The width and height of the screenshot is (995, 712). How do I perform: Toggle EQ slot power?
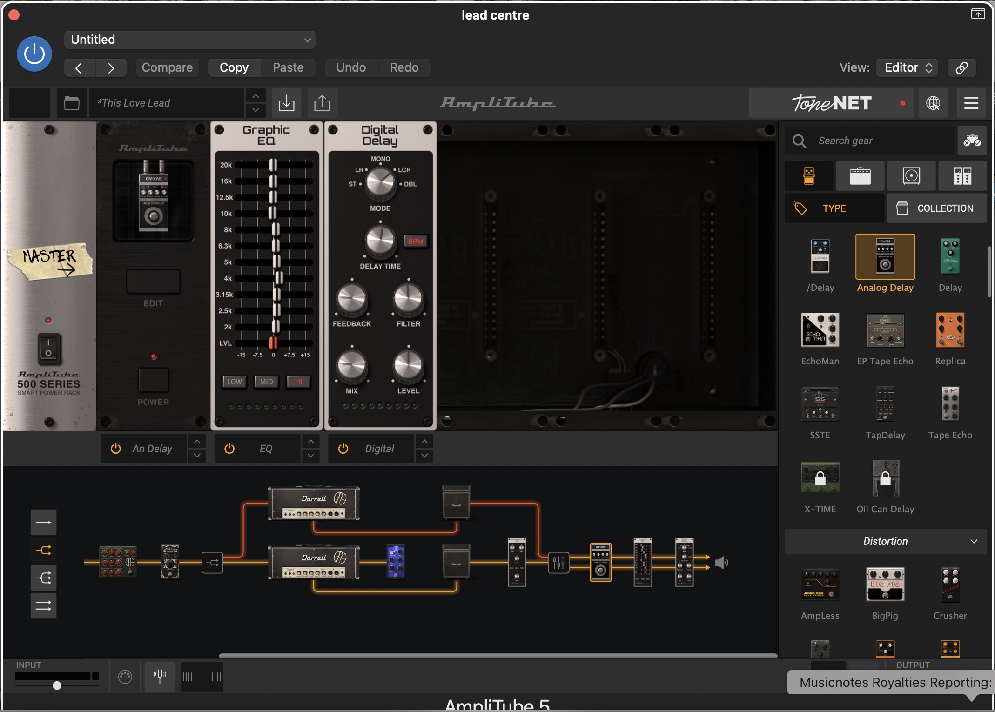click(x=229, y=449)
